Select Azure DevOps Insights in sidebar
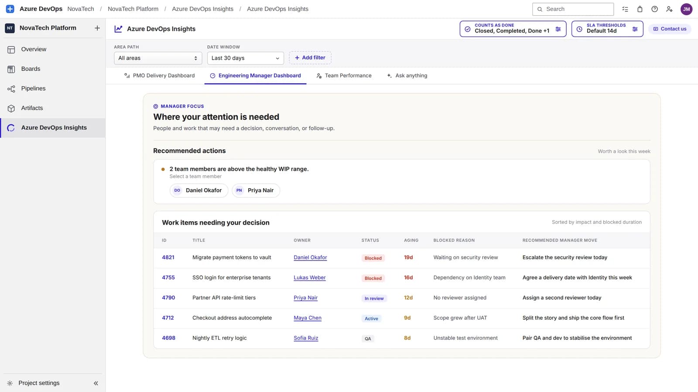698x392 pixels. [53, 128]
